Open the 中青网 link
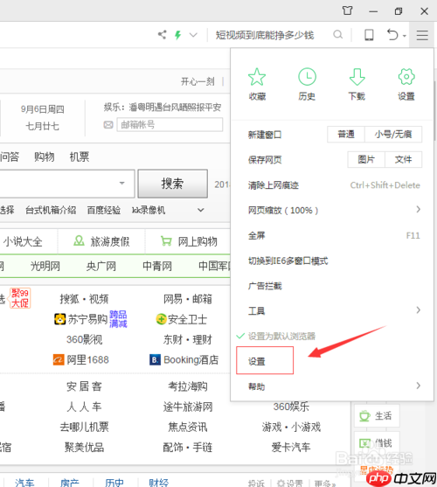 coord(157,266)
